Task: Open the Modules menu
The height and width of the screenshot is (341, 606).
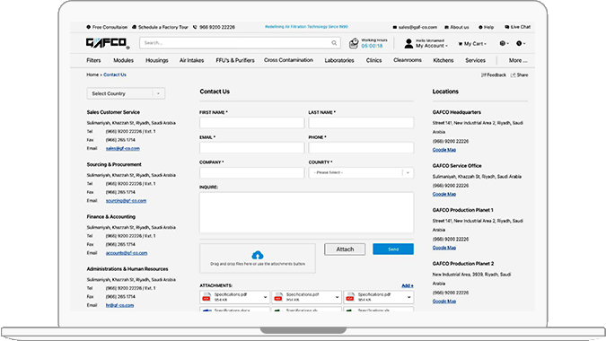Action: pos(123,60)
